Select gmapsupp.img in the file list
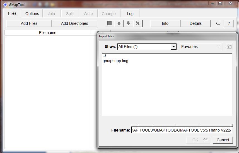The height and width of the screenshot is (153, 239). coord(115,61)
